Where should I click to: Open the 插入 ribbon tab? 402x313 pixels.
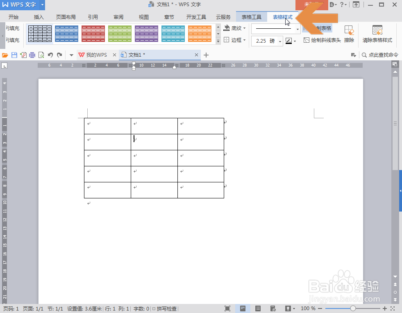pyautogui.click(x=39, y=17)
